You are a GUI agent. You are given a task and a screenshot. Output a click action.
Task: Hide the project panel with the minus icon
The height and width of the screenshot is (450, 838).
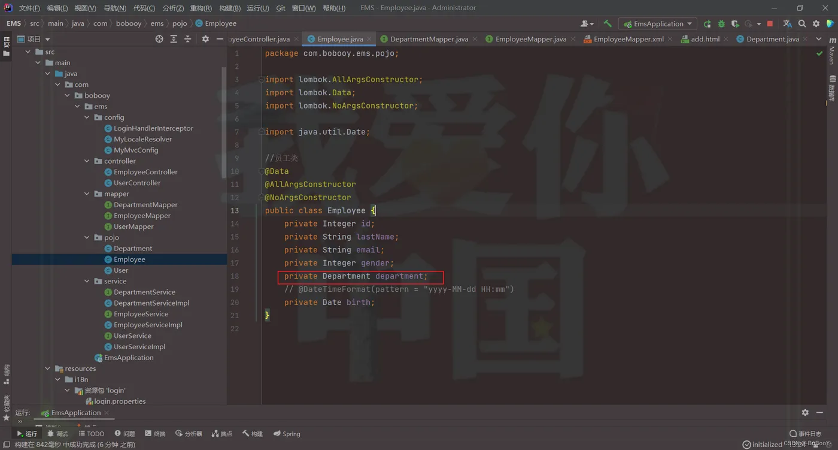220,39
